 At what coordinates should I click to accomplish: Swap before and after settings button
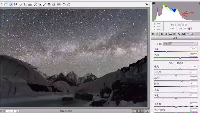[138, 111]
